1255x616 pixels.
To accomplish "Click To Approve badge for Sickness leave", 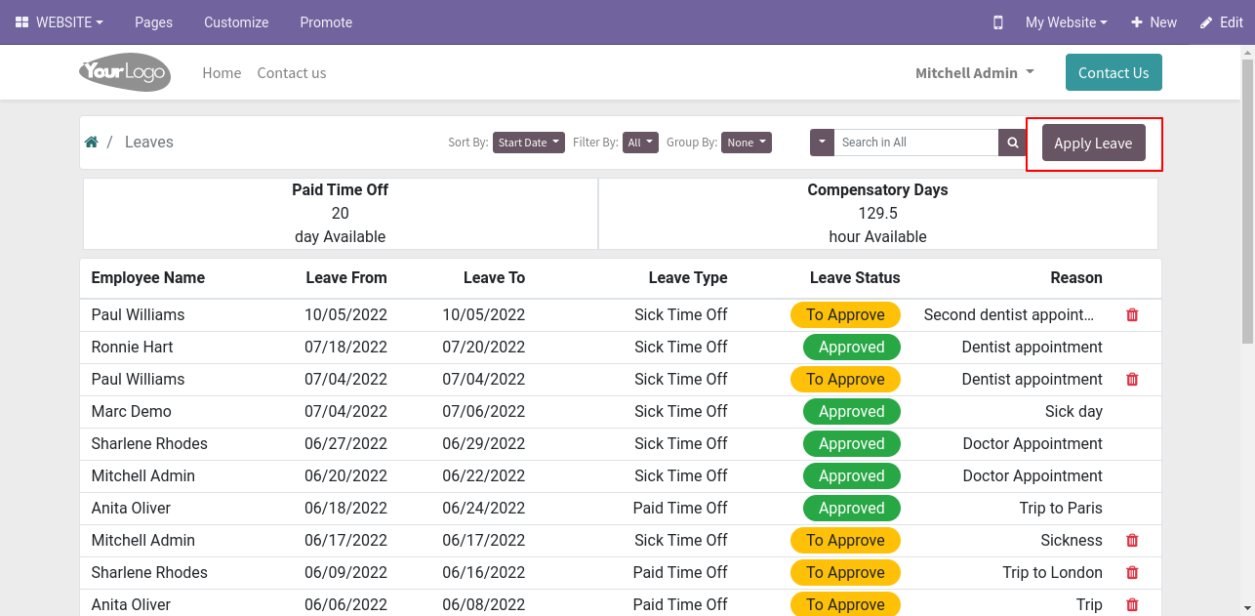I will tap(845, 541).
